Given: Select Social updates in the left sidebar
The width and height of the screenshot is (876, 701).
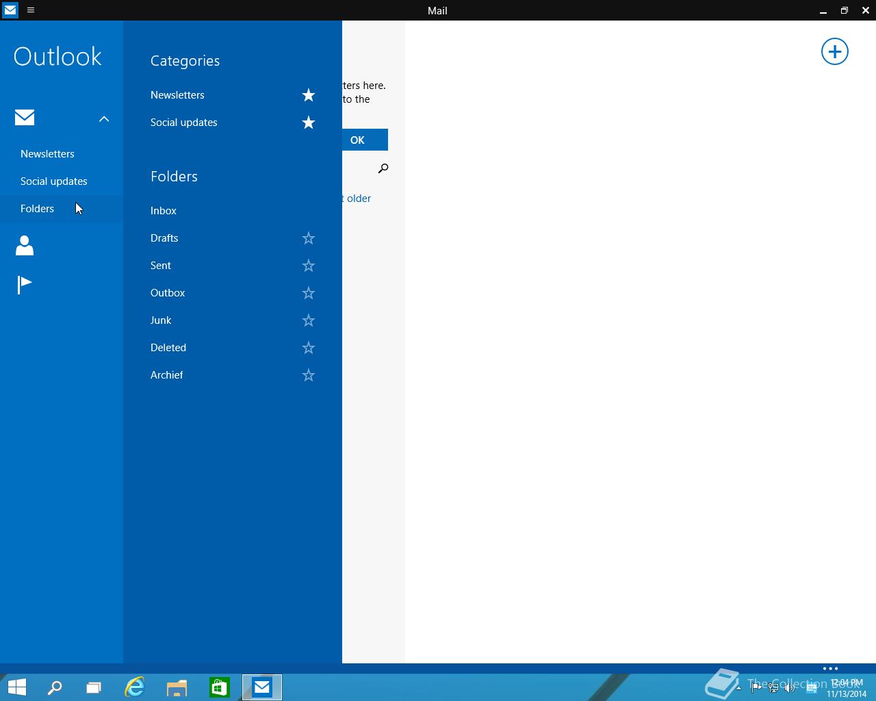Looking at the screenshot, I should point(54,181).
